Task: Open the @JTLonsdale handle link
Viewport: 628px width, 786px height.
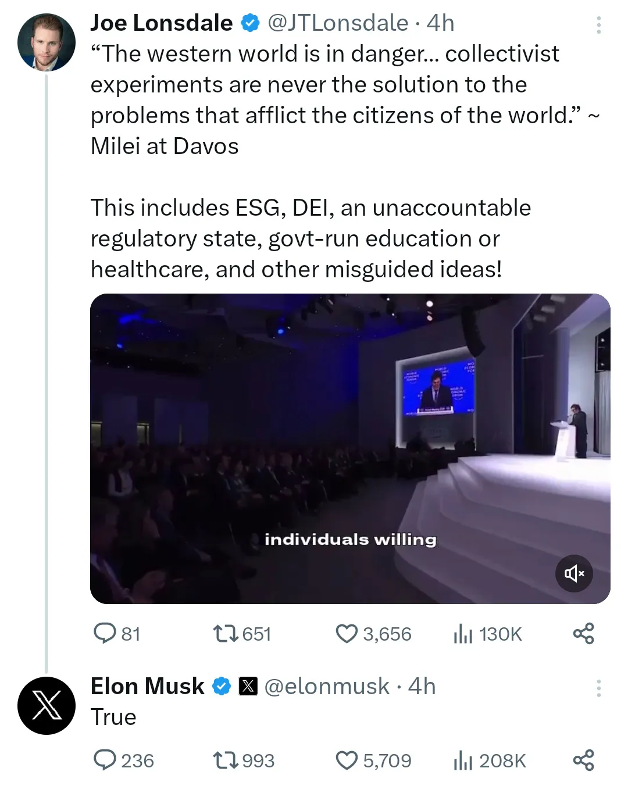Action: pyautogui.click(x=337, y=23)
